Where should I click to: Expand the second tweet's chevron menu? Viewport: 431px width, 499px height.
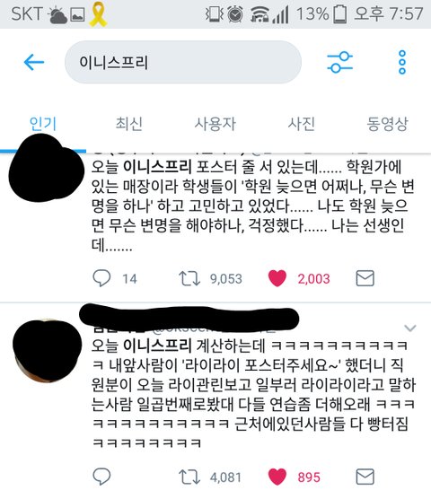(x=410, y=328)
